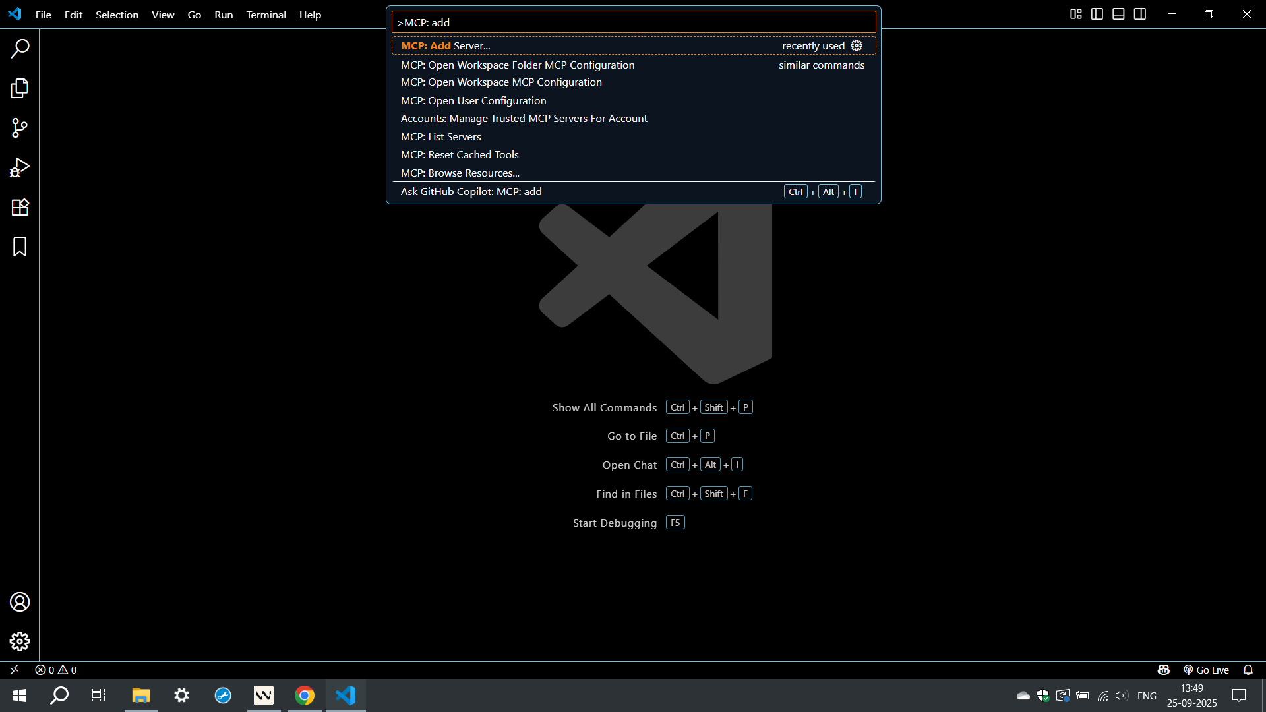The height and width of the screenshot is (712, 1266).
Task: Open the Search view in activity bar
Action: point(20,48)
